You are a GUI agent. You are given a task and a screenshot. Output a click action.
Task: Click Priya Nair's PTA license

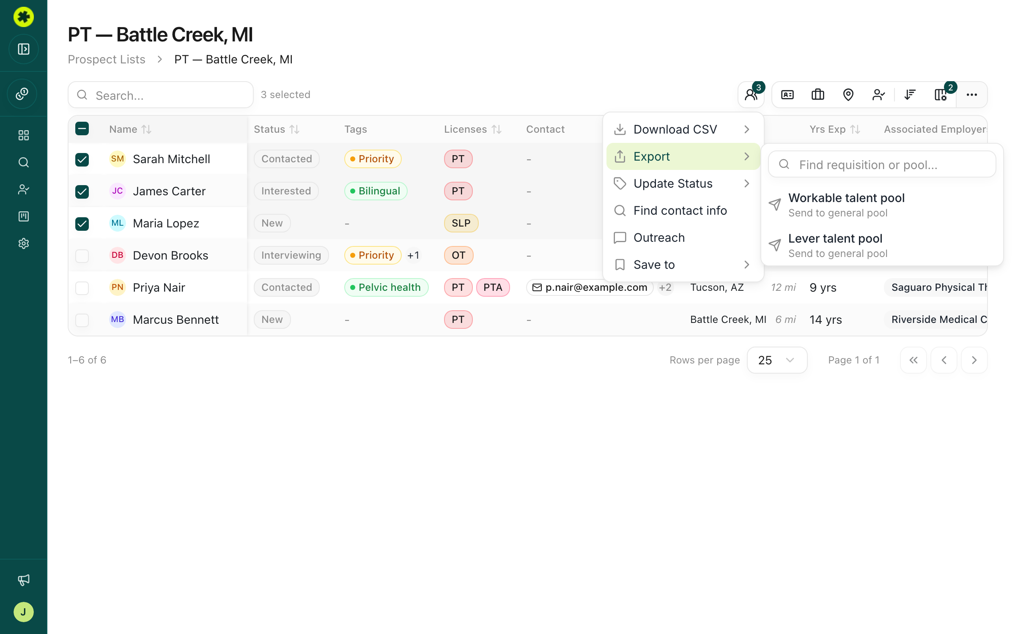coord(493,287)
